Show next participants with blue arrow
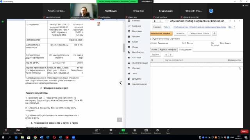This screenshot has width=250, height=140. pyautogui.click(x=211, y=11)
